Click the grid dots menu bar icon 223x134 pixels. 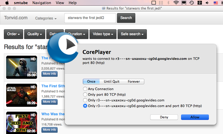click(x=161, y=3)
